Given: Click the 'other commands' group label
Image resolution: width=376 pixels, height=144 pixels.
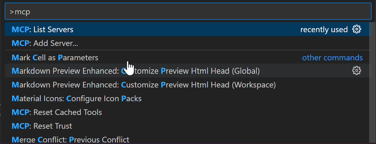Looking at the screenshot, I should [332, 57].
